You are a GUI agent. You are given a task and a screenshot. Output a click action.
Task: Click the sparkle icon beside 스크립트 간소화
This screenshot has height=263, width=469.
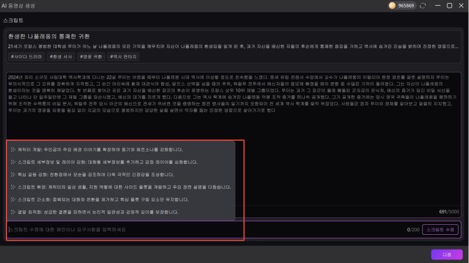click(13, 200)
